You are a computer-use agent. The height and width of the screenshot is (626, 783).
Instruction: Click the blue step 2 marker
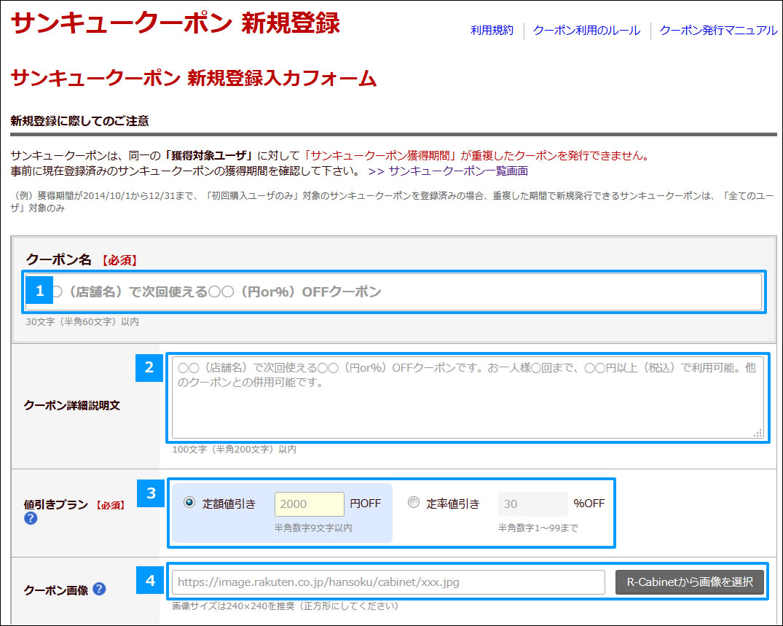(x=149, y=369)
